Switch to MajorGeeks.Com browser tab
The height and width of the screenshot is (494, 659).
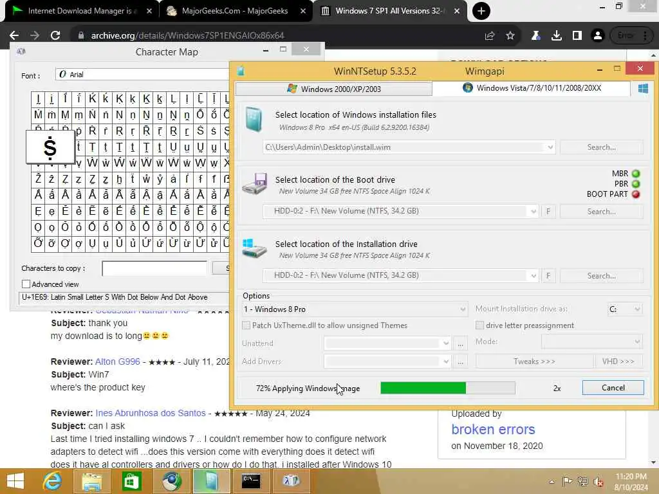(234, 11)
